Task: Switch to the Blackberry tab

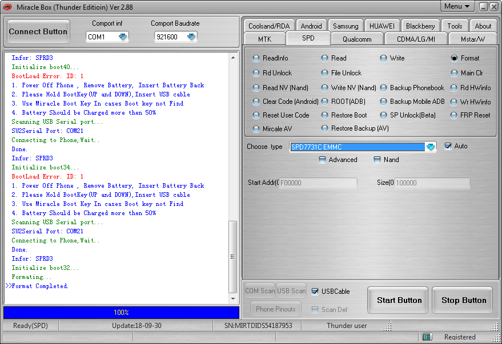Action: click(x=420, y=26)
